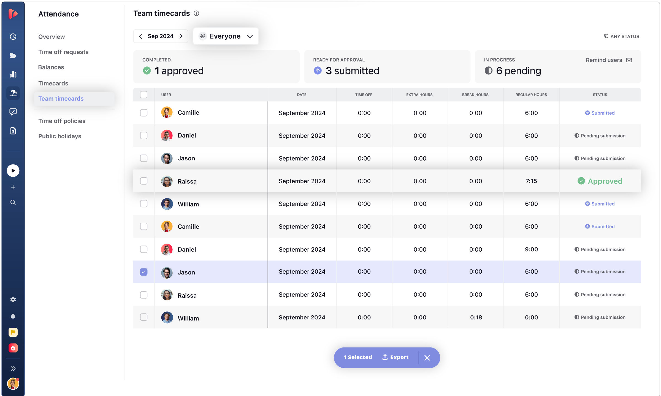Go to previous month from Sep 2024
Image resolution: width=661 pixels, height=396 pixels.
(141, 36)
